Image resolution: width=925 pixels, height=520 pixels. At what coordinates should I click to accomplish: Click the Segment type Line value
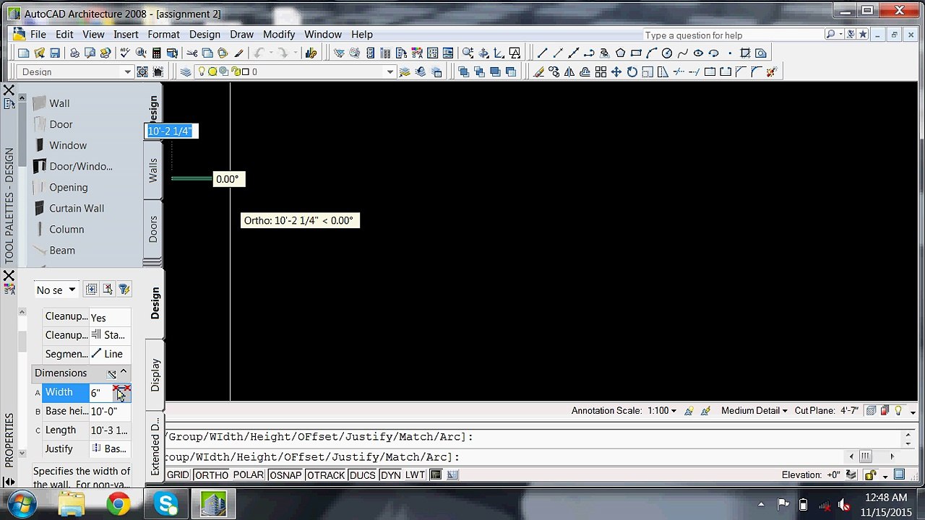110,354
